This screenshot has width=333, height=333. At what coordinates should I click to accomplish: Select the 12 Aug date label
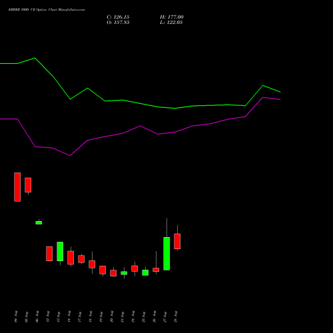48,316
